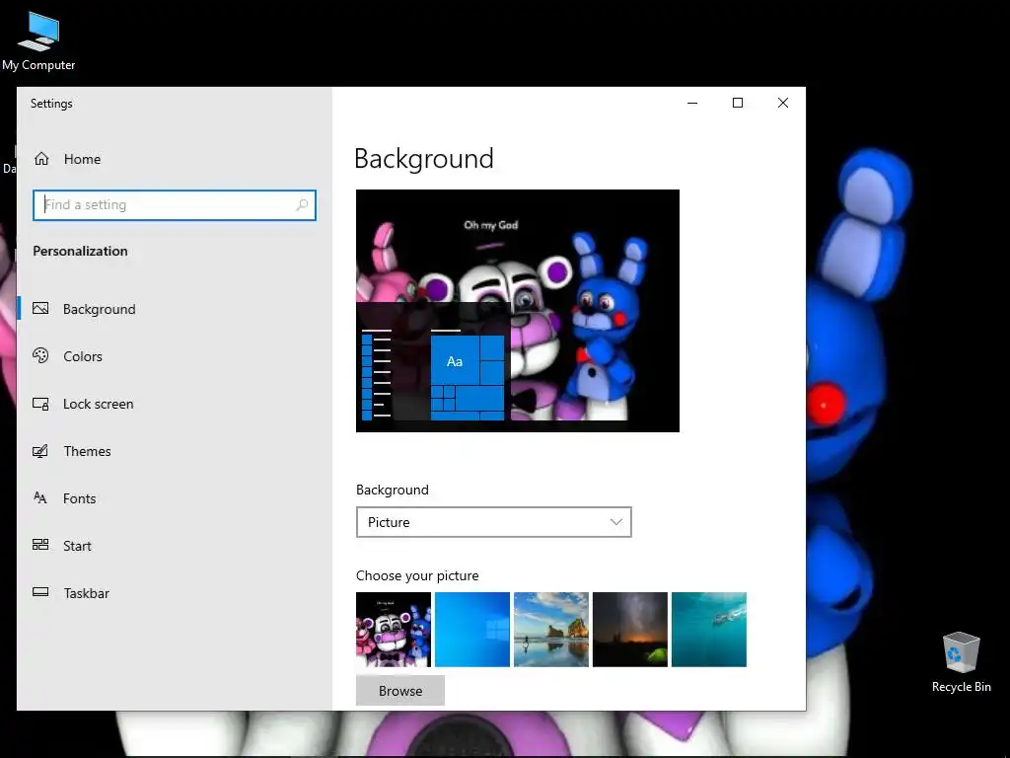Open the Fonts settings page
Viewport: 1010px width, 758px height.
pyautogui.click(x=174, y=498)
